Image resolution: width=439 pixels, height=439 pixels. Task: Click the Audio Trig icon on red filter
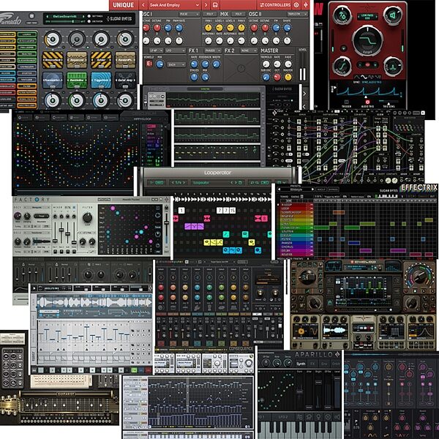tap(367, 102)
